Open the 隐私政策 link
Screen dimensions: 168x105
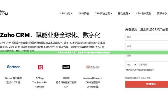146,78
